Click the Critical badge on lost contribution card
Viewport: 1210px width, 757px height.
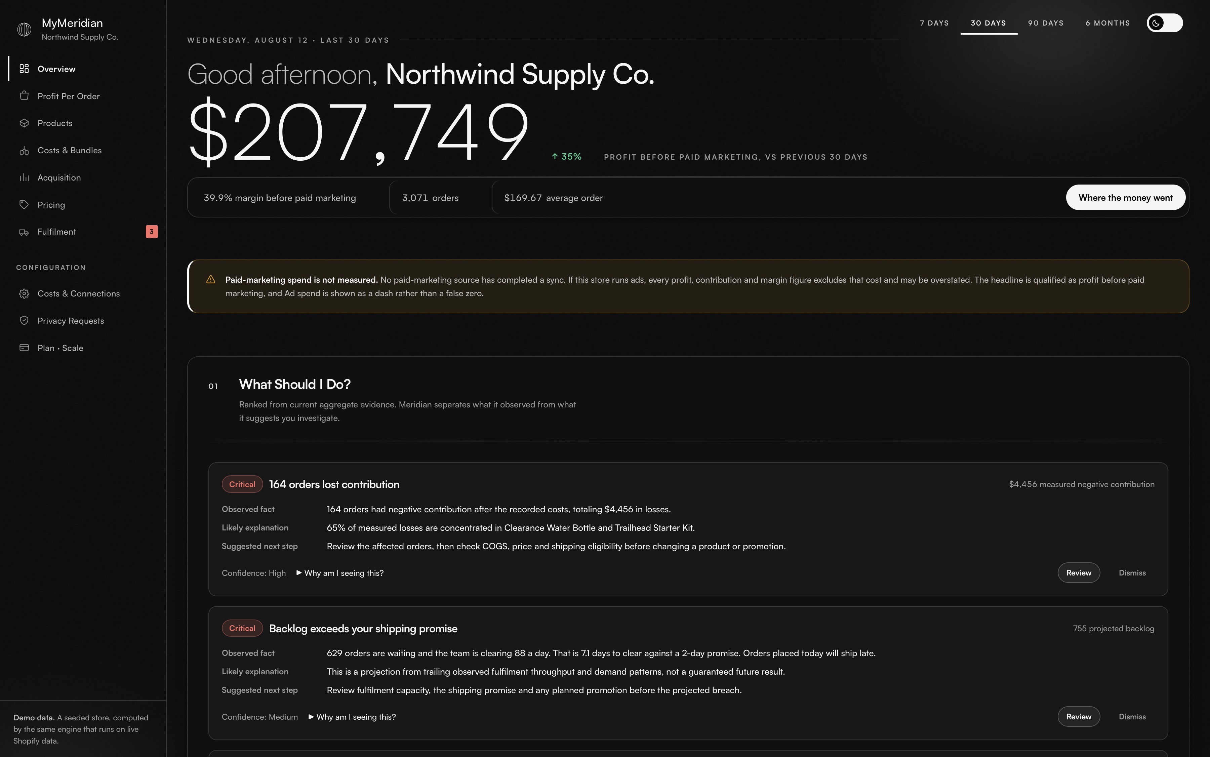(242, 484)
